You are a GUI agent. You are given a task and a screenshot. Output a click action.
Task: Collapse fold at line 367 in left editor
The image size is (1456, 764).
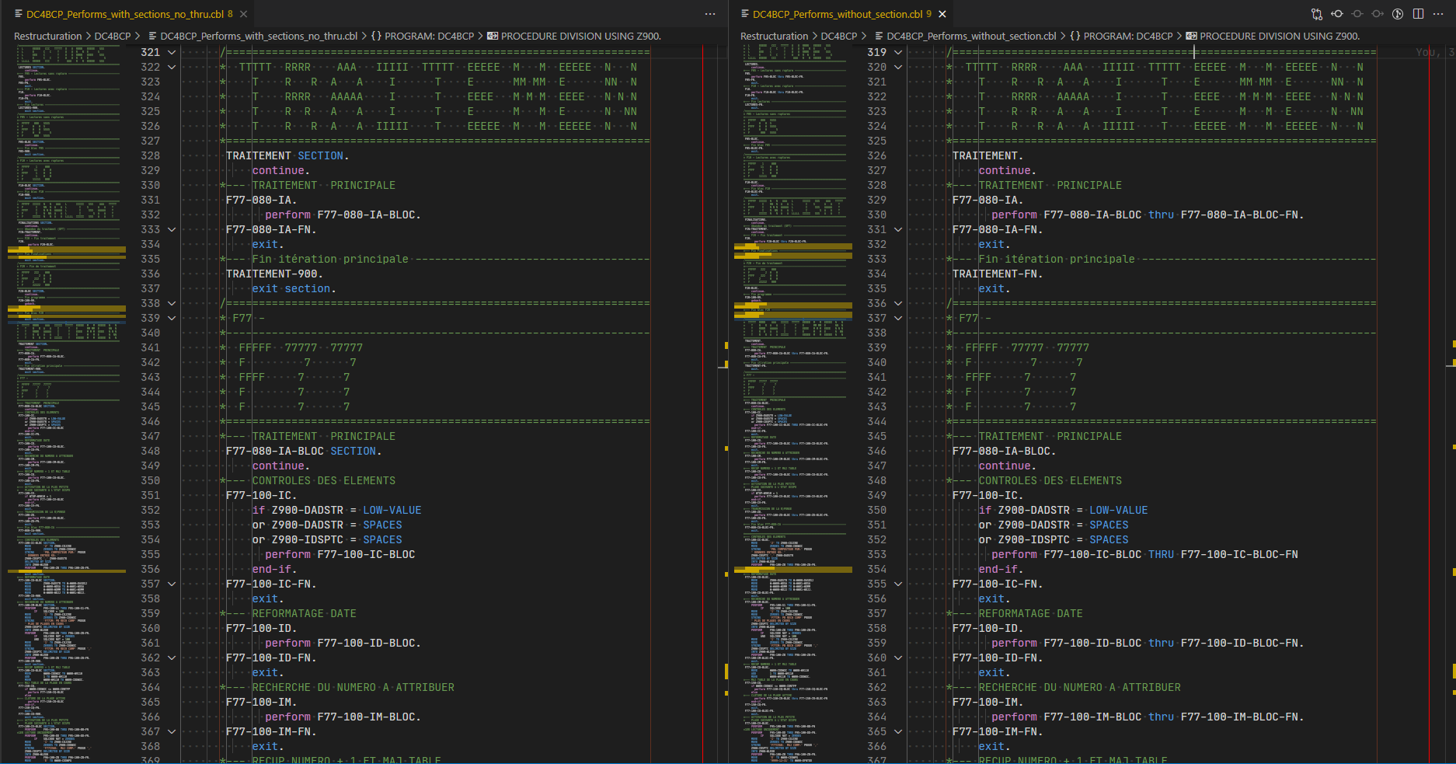pyautogui.click(x=172, y=731)
